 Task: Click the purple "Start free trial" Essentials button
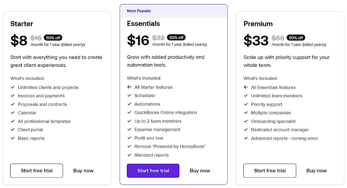pyautogui.click(x=153, y=171)
